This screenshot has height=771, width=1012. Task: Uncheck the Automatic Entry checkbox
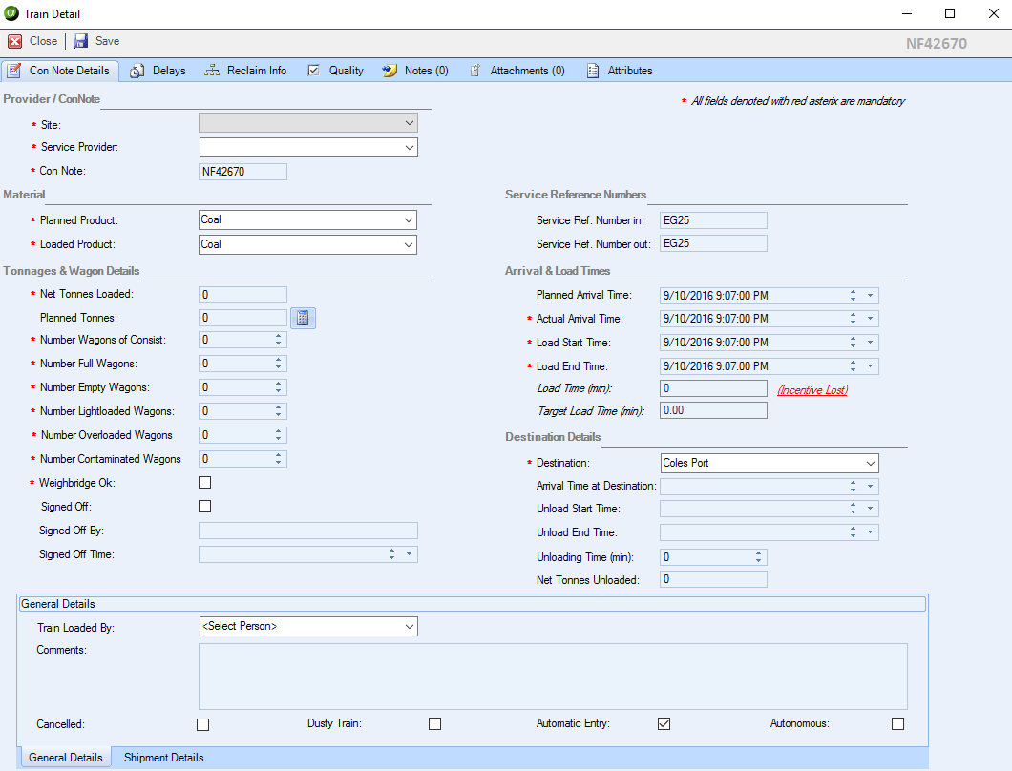[664, 724]
